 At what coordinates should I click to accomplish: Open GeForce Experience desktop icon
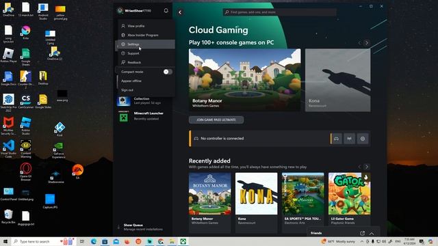tap(59, 150)
